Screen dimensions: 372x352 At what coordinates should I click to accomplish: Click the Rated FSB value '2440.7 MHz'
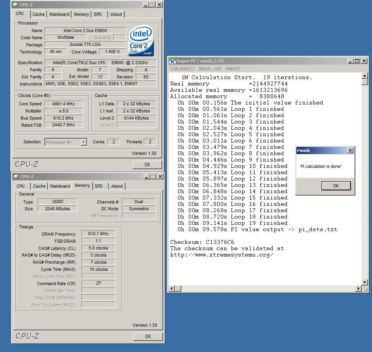tap(64, 125)
